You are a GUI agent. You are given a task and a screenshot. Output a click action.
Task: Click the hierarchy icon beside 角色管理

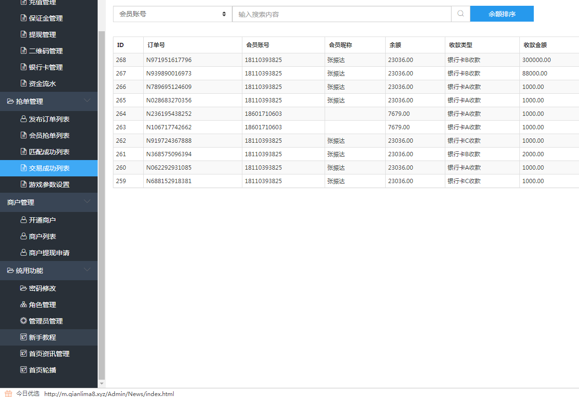point(23,305)
